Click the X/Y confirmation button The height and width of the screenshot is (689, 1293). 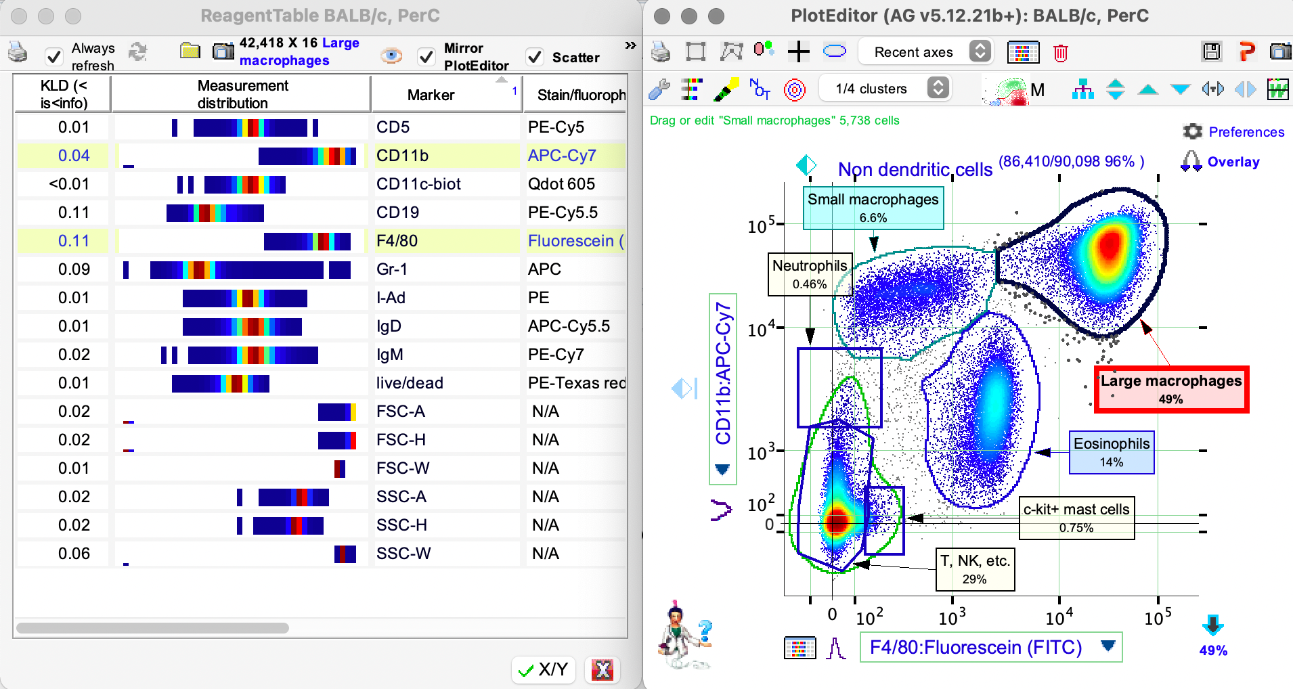543,669
